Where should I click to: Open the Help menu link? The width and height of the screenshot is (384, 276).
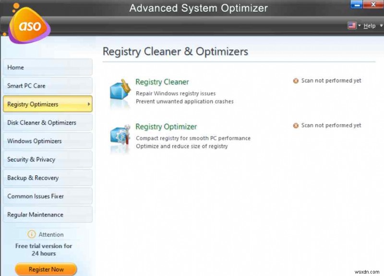369,26
